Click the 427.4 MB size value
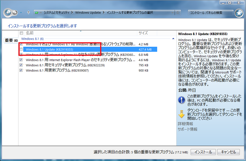246x161 pixels. click(x=145, y=49)
